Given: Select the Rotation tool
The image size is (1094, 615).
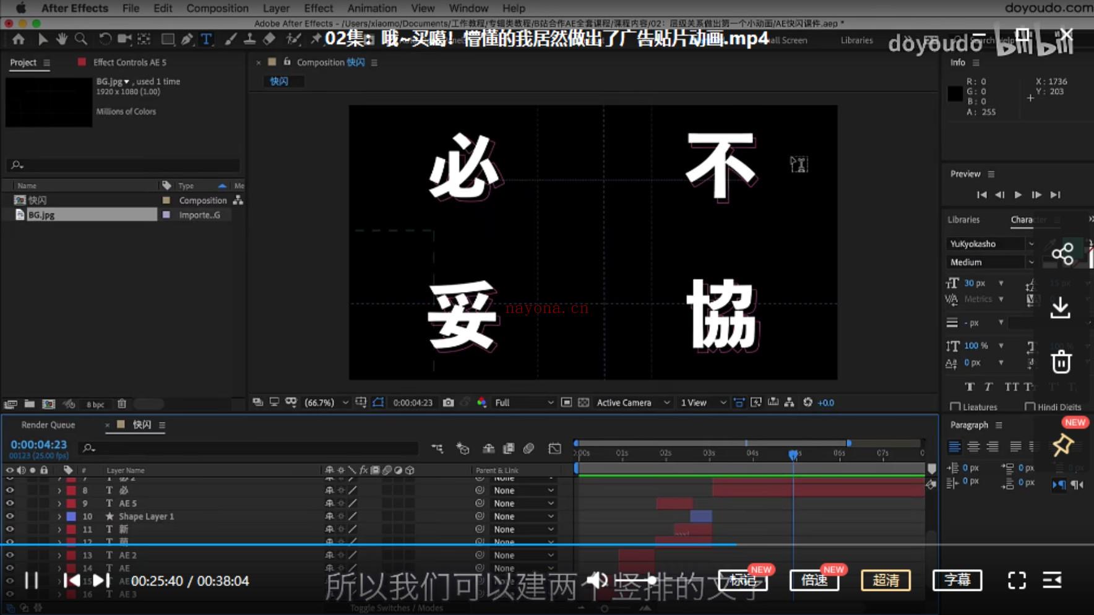Looking at the screenshot, I should point(105,39).
